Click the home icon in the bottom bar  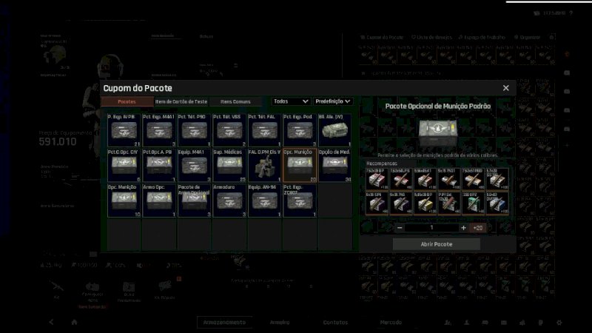(x=74, y=322)
